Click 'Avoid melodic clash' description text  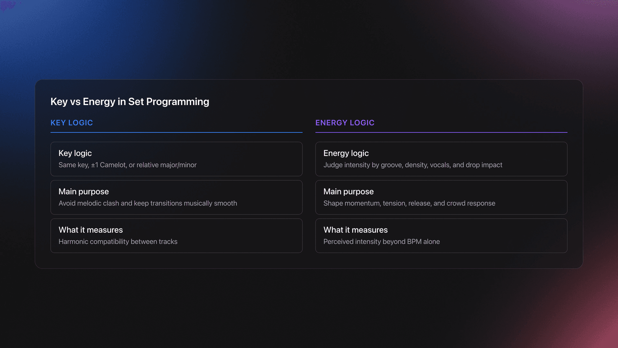pos(89,203)
